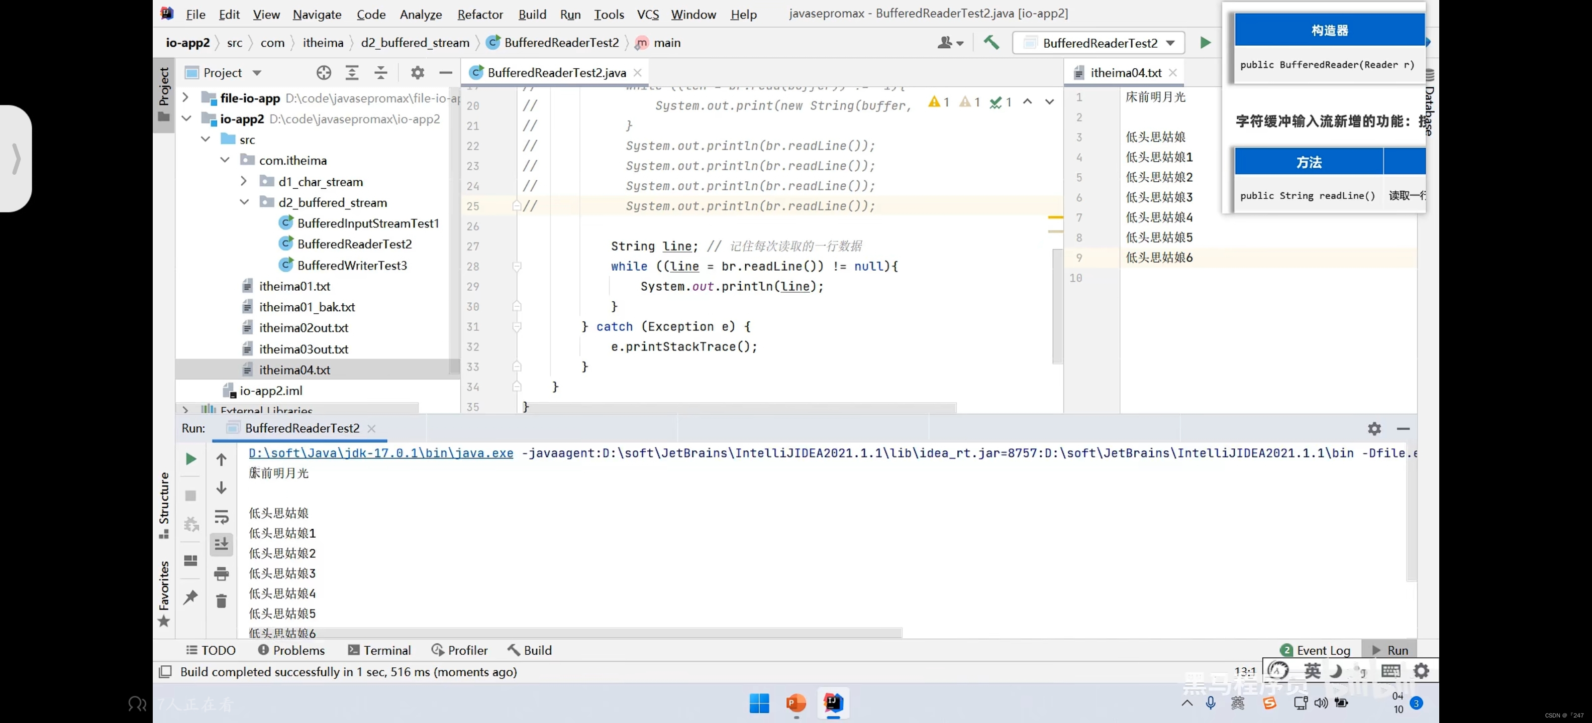Select BufferedInputStreamTest1 in project tree
Image resolution: width=1592 pixels, height=723 pixels.
[x=368, y=223]
